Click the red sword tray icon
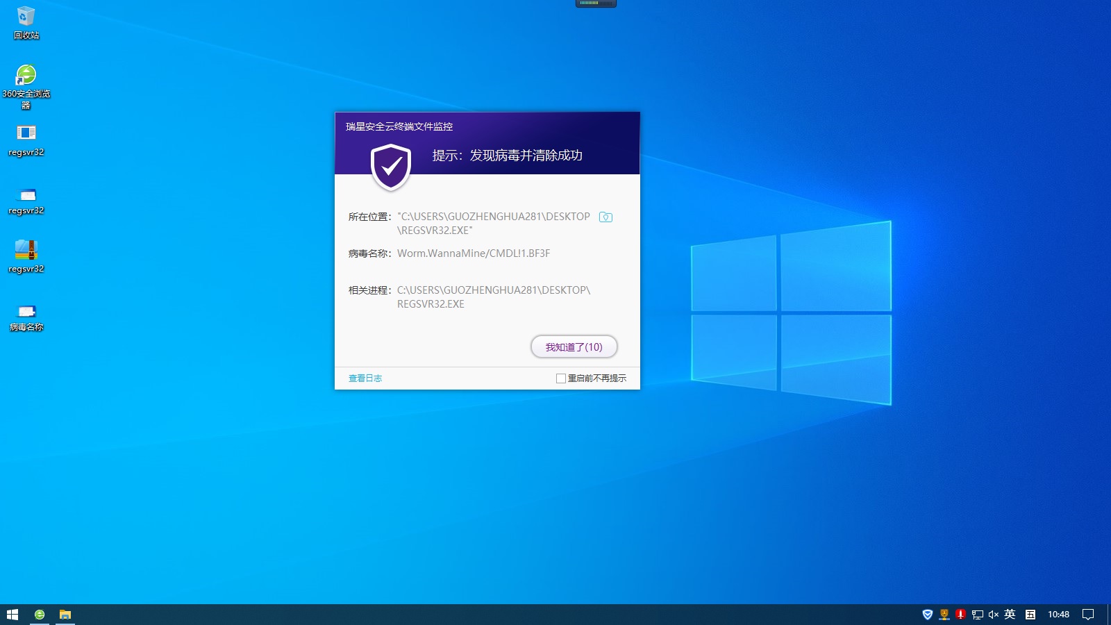 tap(960, 615)
